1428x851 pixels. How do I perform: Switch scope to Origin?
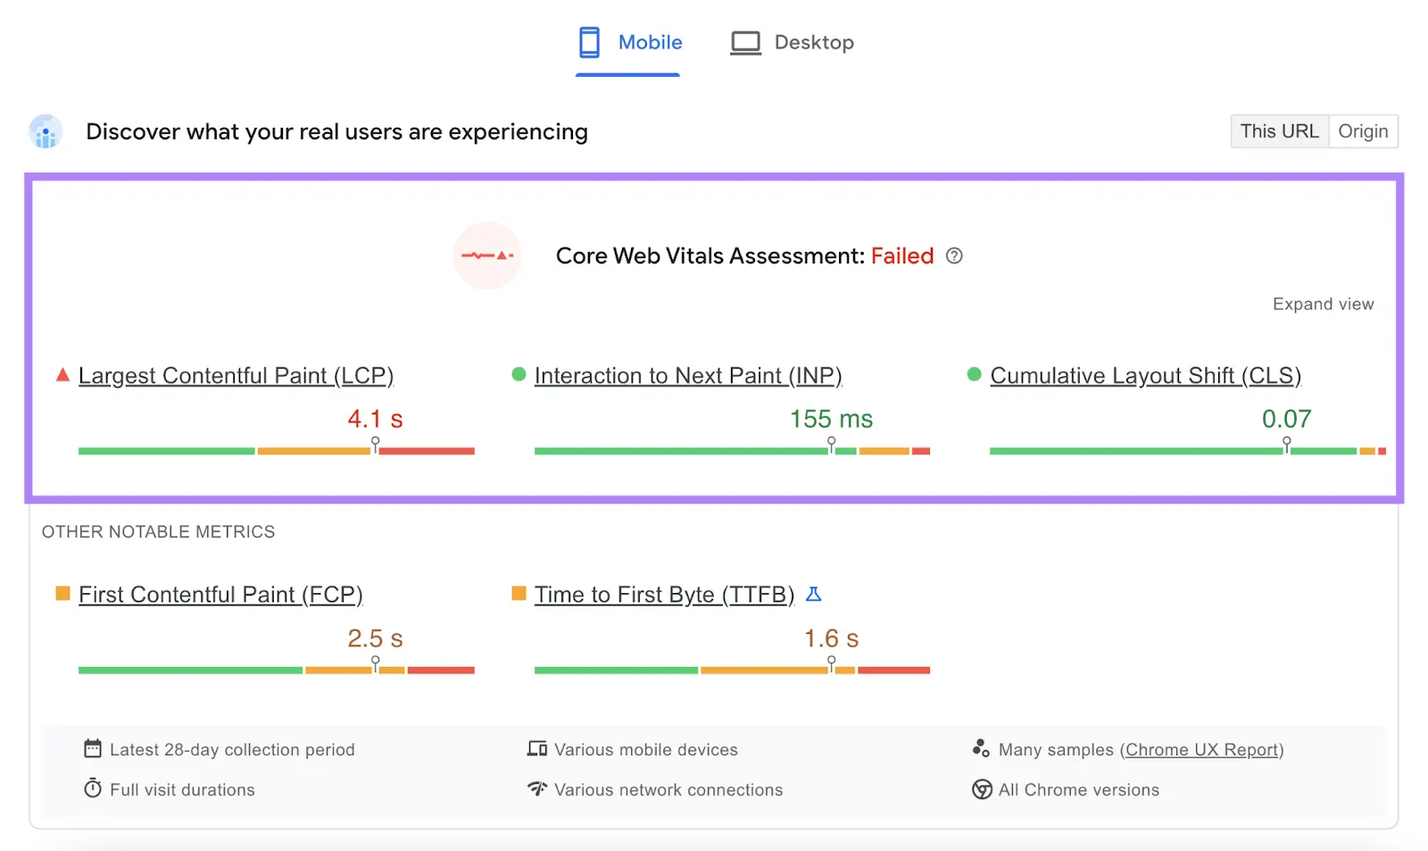1363,131
